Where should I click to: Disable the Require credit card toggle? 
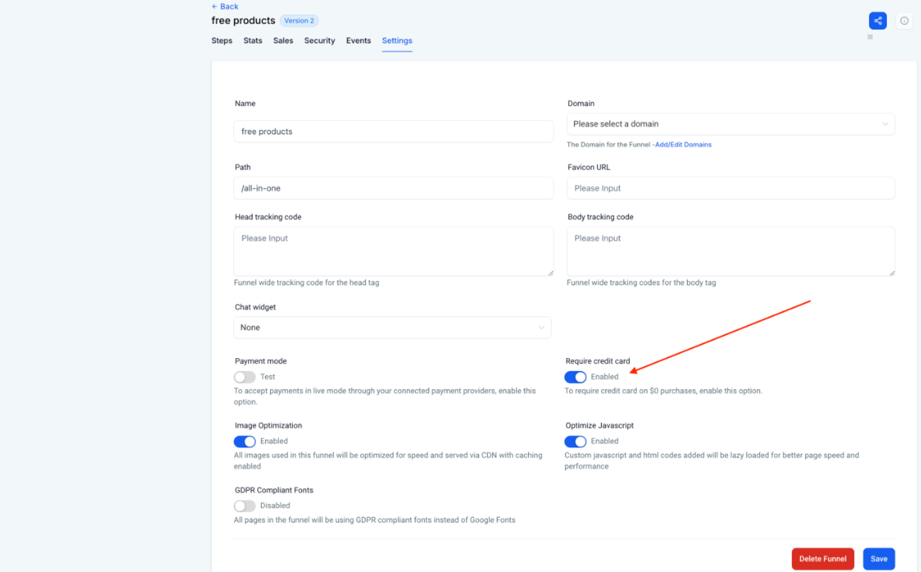575,377
